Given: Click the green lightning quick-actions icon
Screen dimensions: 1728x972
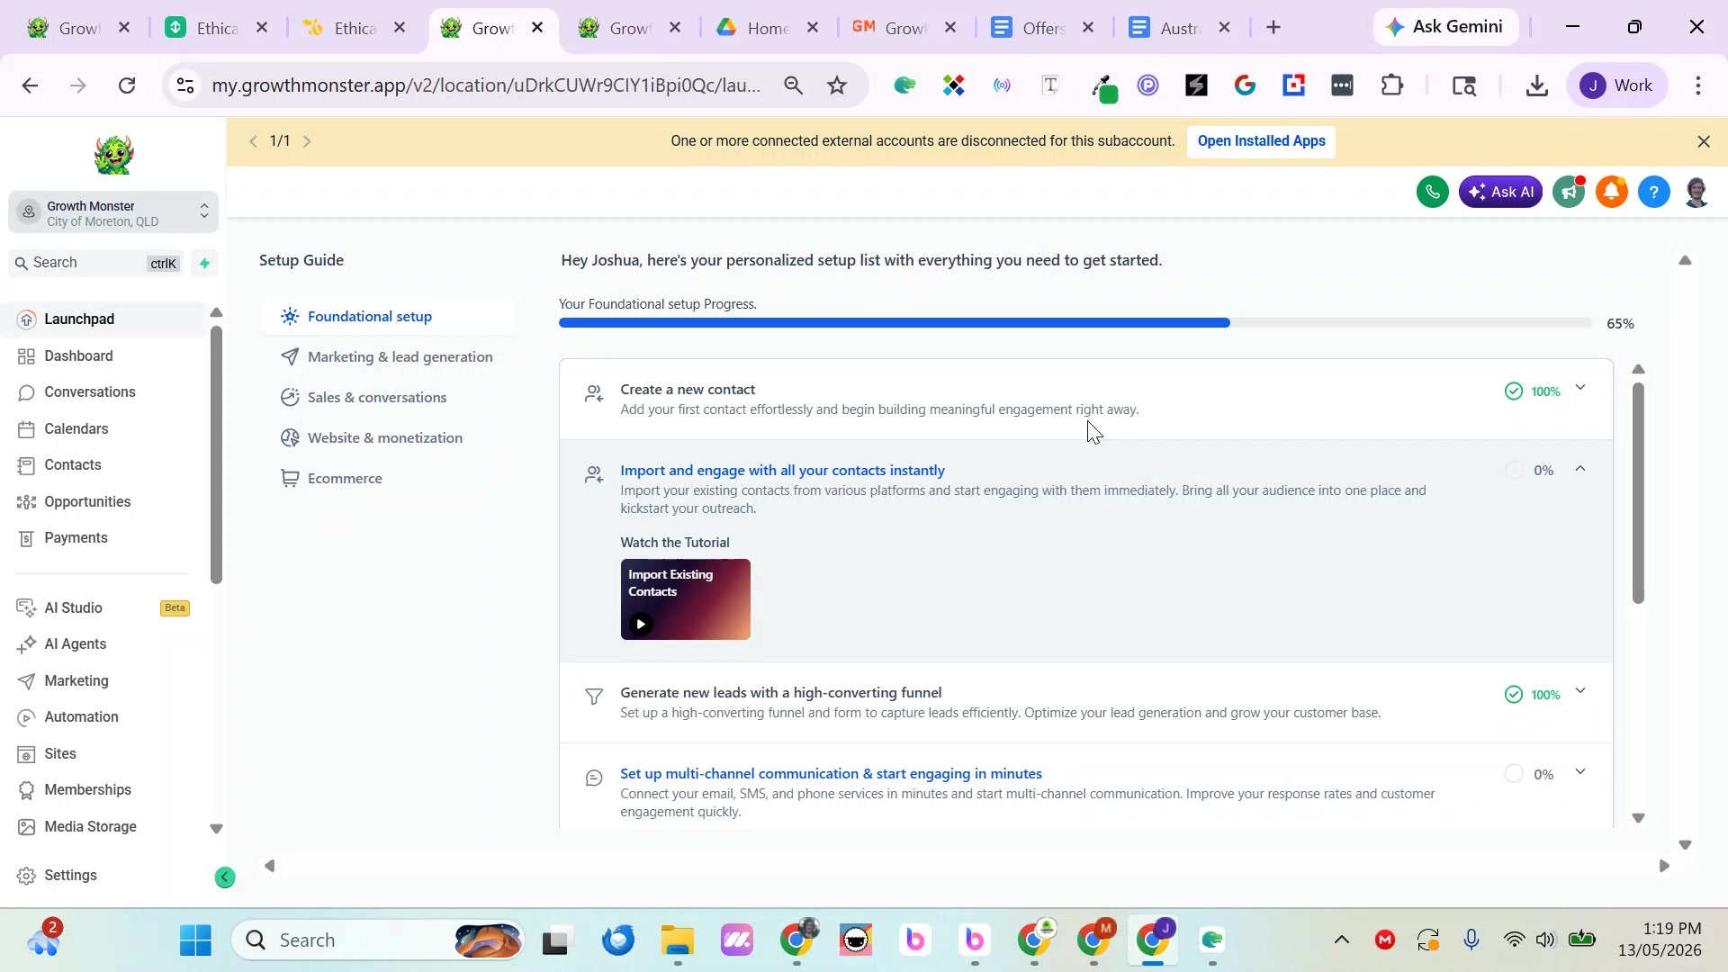Looking at the screenshot, I should (x=204, y=263).
